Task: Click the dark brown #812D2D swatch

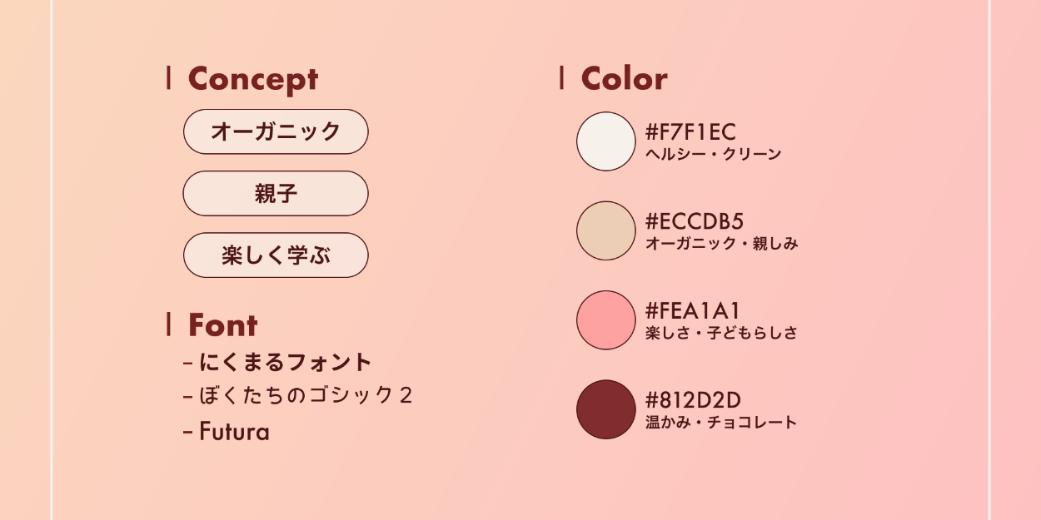Action: click(605, 409)
